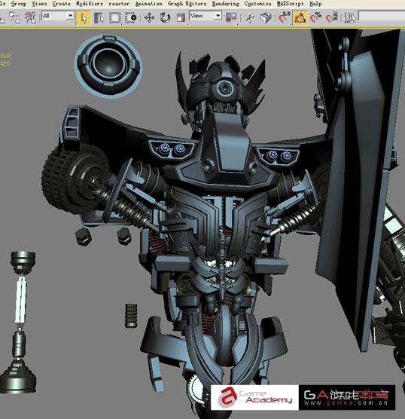Toggle the keyboard shortcut override box icon
Screen dimensions: 405x419
click(266, 18)
